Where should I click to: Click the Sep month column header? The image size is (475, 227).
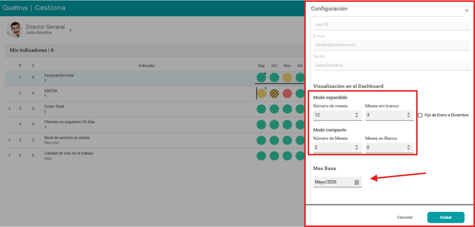tap(261, 66)
